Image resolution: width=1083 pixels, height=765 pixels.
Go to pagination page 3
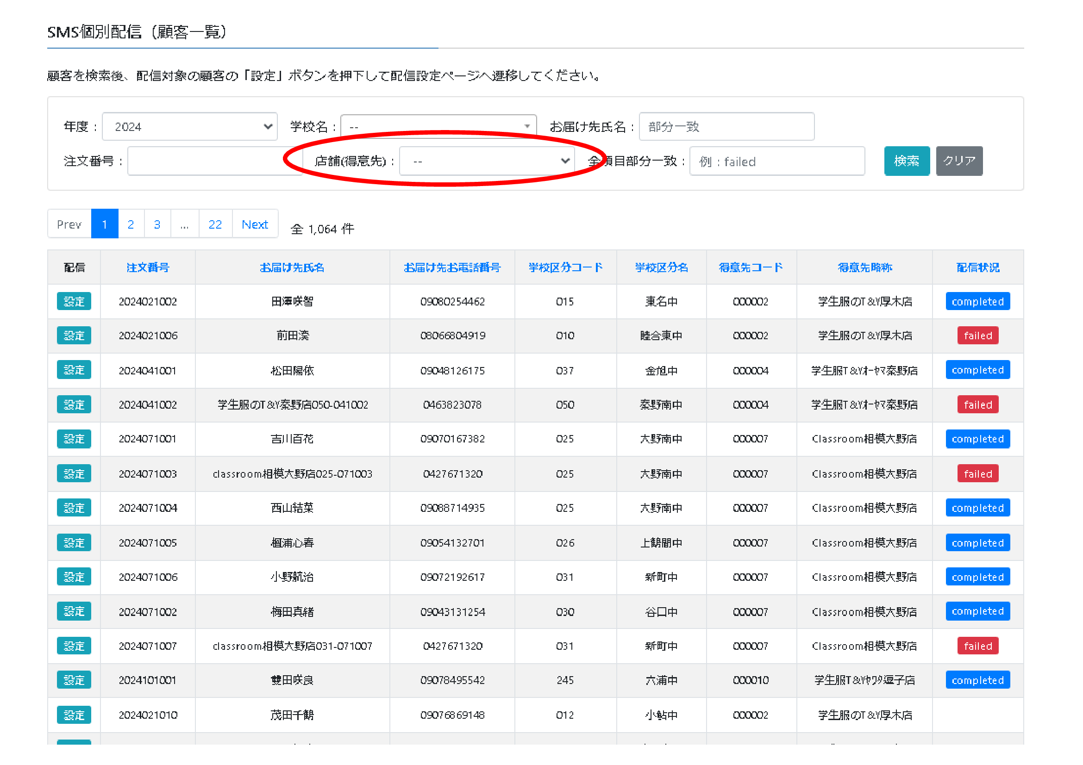[157, 224]
